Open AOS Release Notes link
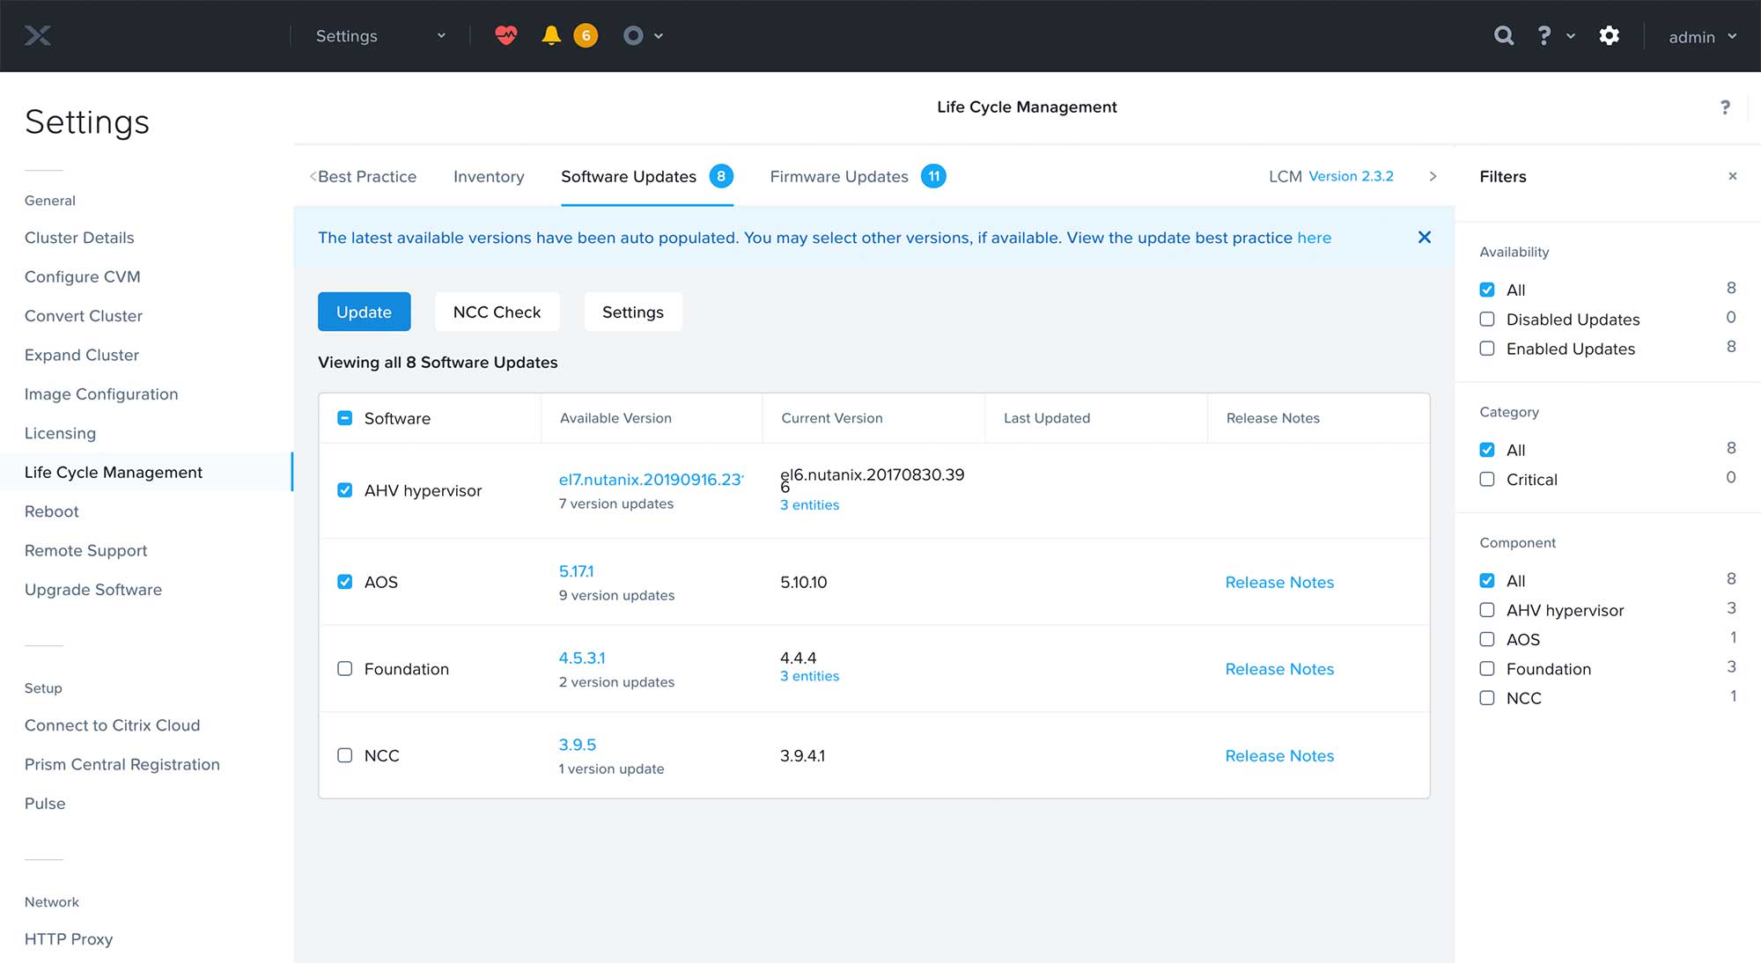Image resolution: width=1761 pixels, height=963 pixels. click(x=1279, y=583)
